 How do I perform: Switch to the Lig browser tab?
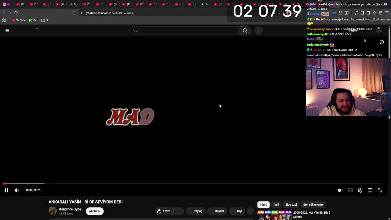tap(73, 4)
